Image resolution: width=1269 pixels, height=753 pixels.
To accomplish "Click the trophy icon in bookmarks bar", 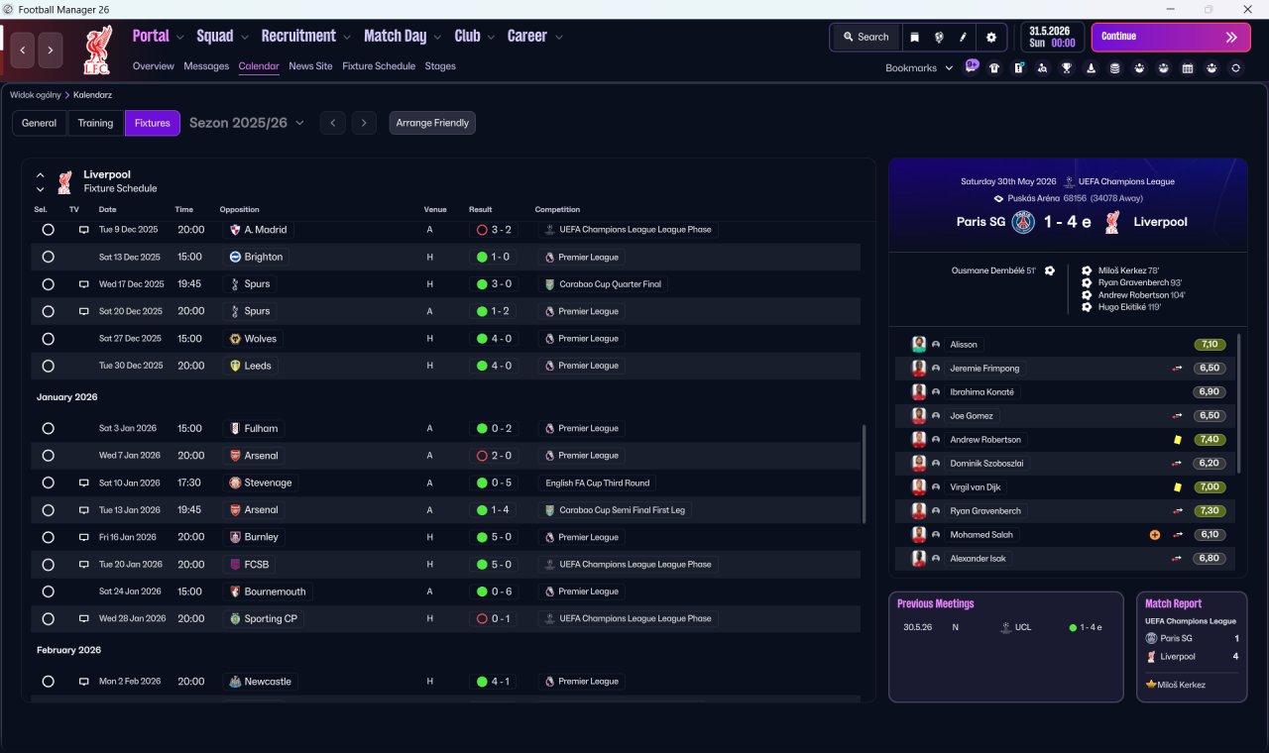I will [1067, 68].
